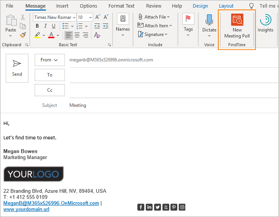Open the www.yourdomain.url link
The width and height of the screenshot is (279, 217).
pyautogui.click(x=27, y=209)
